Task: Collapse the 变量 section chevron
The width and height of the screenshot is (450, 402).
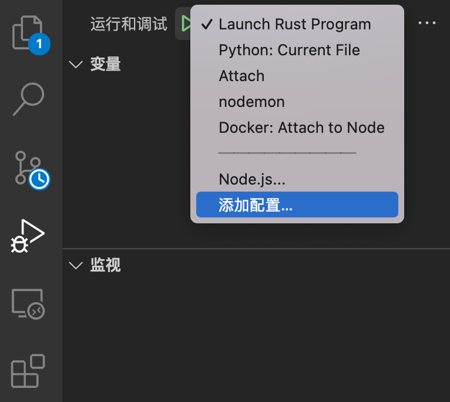Action: (x=76, y=64)
